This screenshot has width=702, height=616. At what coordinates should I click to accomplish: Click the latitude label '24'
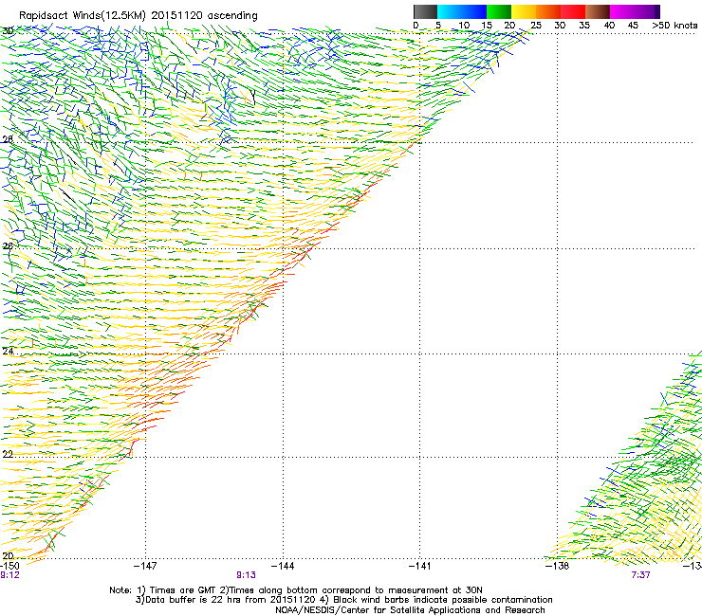[x=8, y=352]
